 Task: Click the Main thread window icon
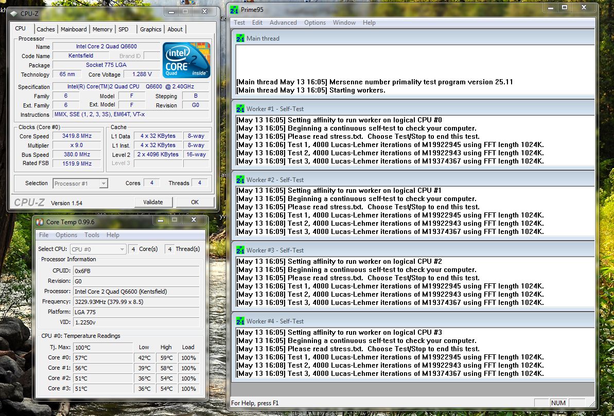point(240,38)
